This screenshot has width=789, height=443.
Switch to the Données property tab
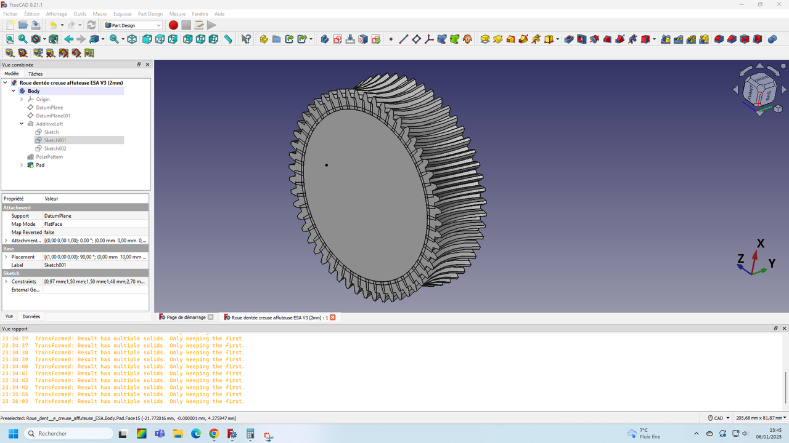pos(31,316)
